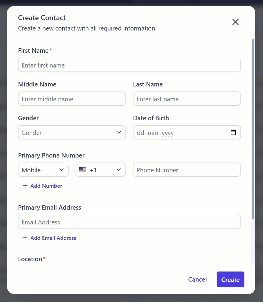Submit the form with the Create button
The height and width of the screenshot is (302, 263).
point(230,279)
